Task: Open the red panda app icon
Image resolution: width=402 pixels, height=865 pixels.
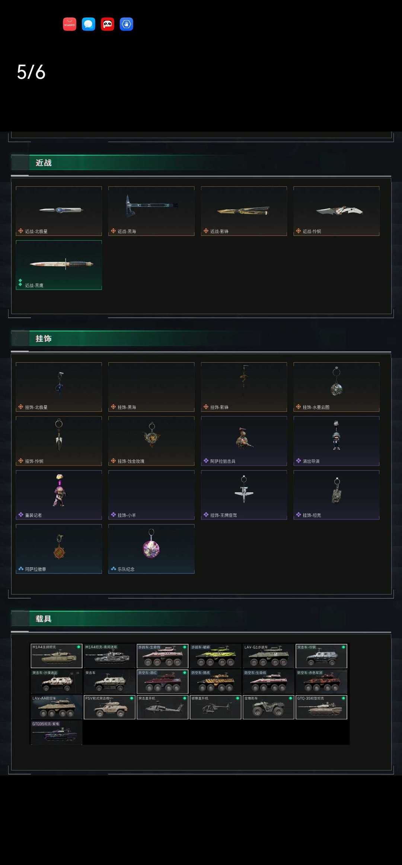Action: coord(108,24)
